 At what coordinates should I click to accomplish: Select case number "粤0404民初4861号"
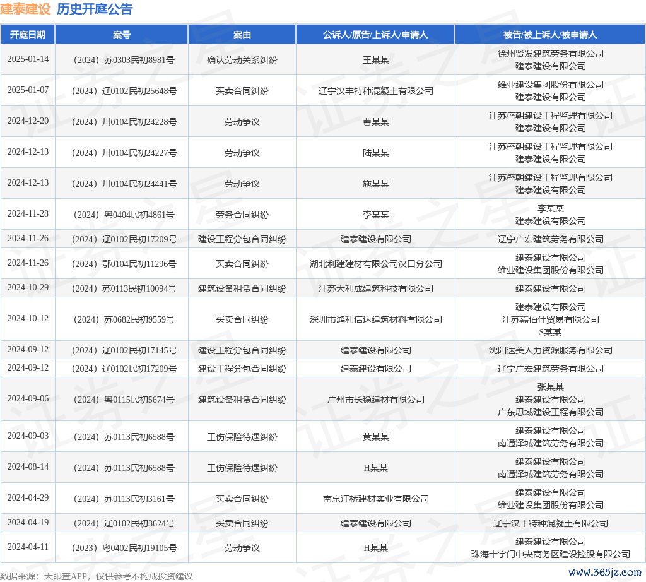coord(139,215)
